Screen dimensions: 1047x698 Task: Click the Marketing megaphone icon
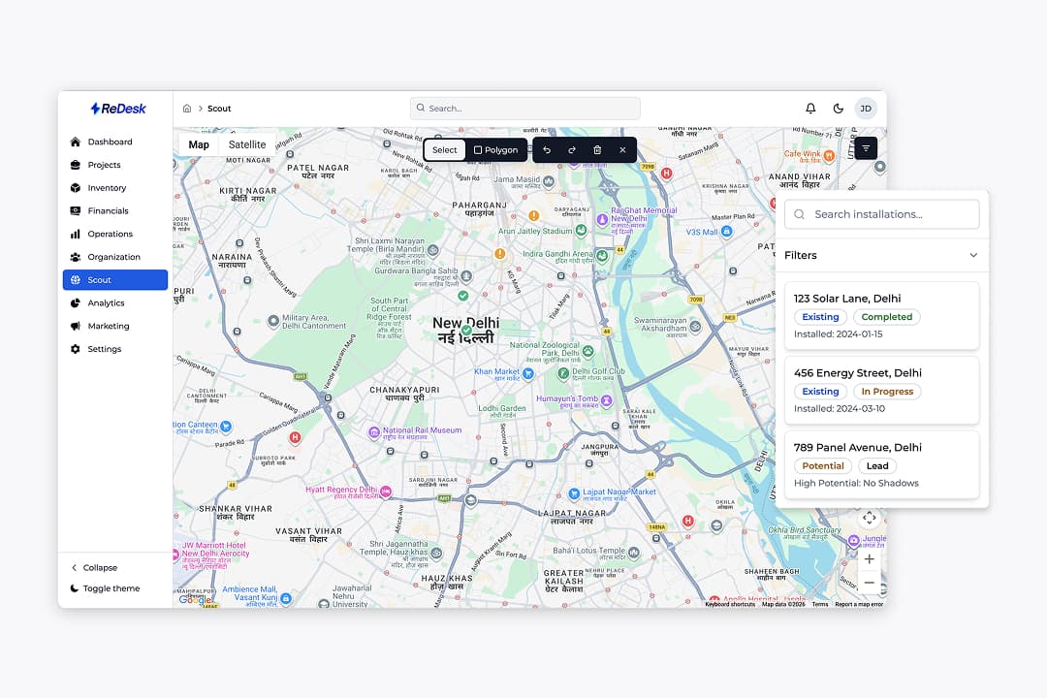[x=76, y=326]
